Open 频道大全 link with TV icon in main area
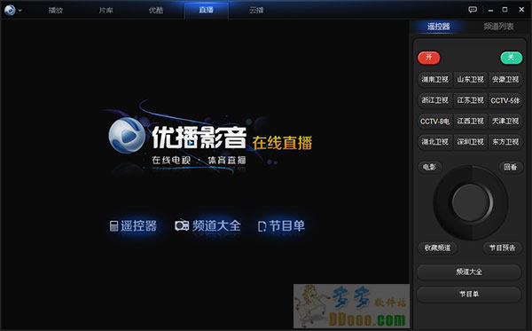 [x=207, y=225]
